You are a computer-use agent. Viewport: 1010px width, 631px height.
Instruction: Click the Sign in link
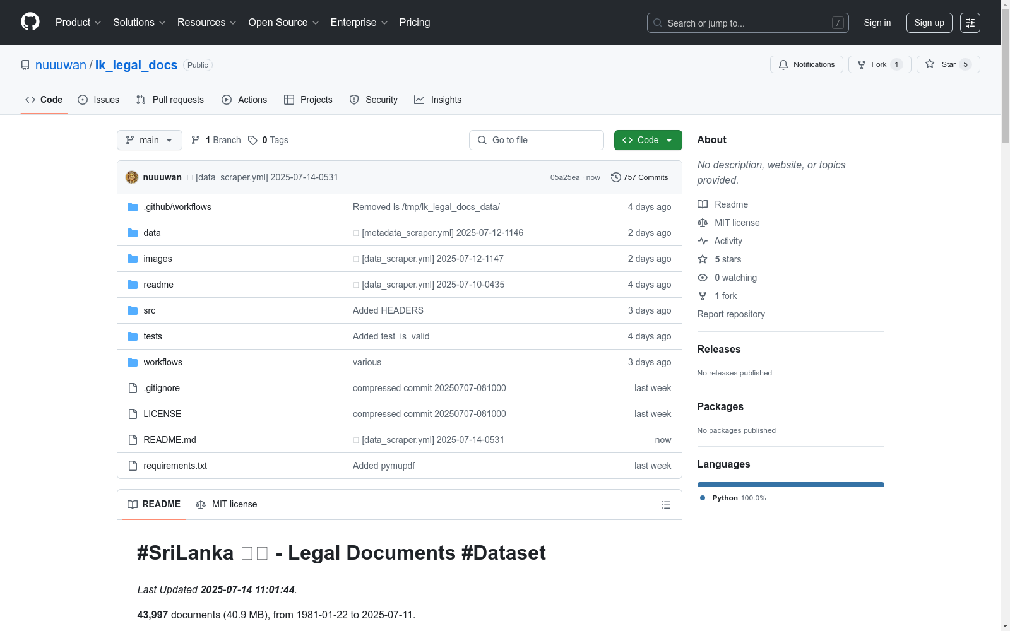877,23
